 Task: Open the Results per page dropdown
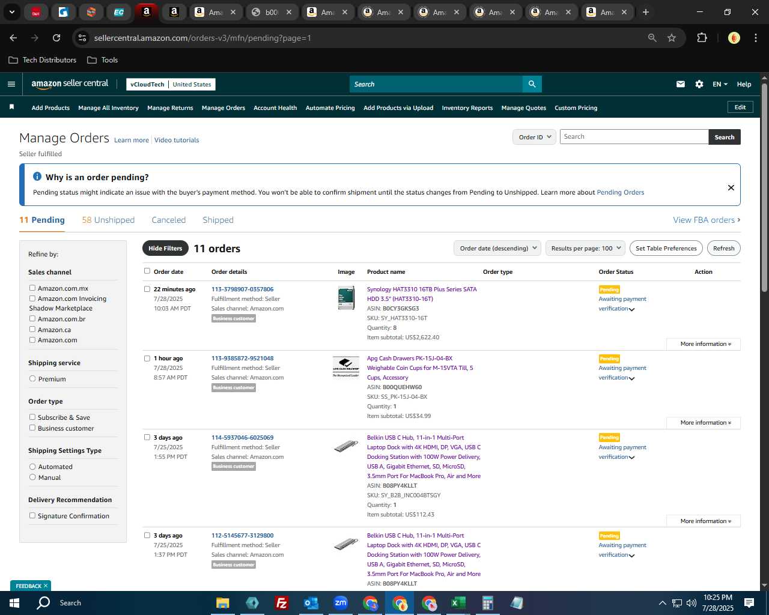(x=586, y=248)
